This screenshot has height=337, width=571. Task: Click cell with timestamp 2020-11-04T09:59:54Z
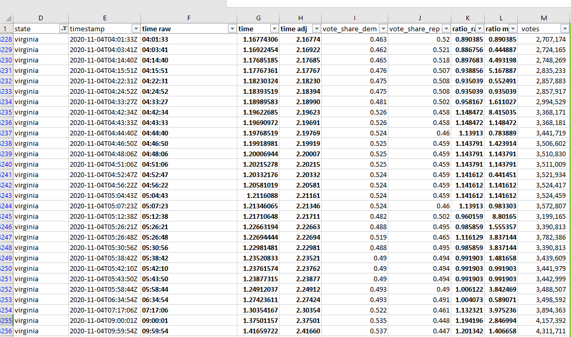click(105, 331)
